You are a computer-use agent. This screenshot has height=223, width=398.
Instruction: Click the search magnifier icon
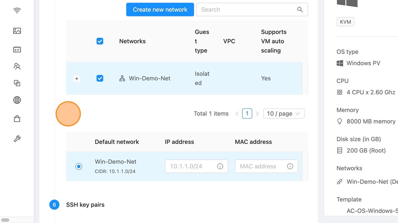click(x=300, y=10)
